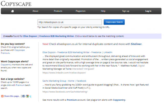
Task: Open the Help menu
Action: pos(103,11)
